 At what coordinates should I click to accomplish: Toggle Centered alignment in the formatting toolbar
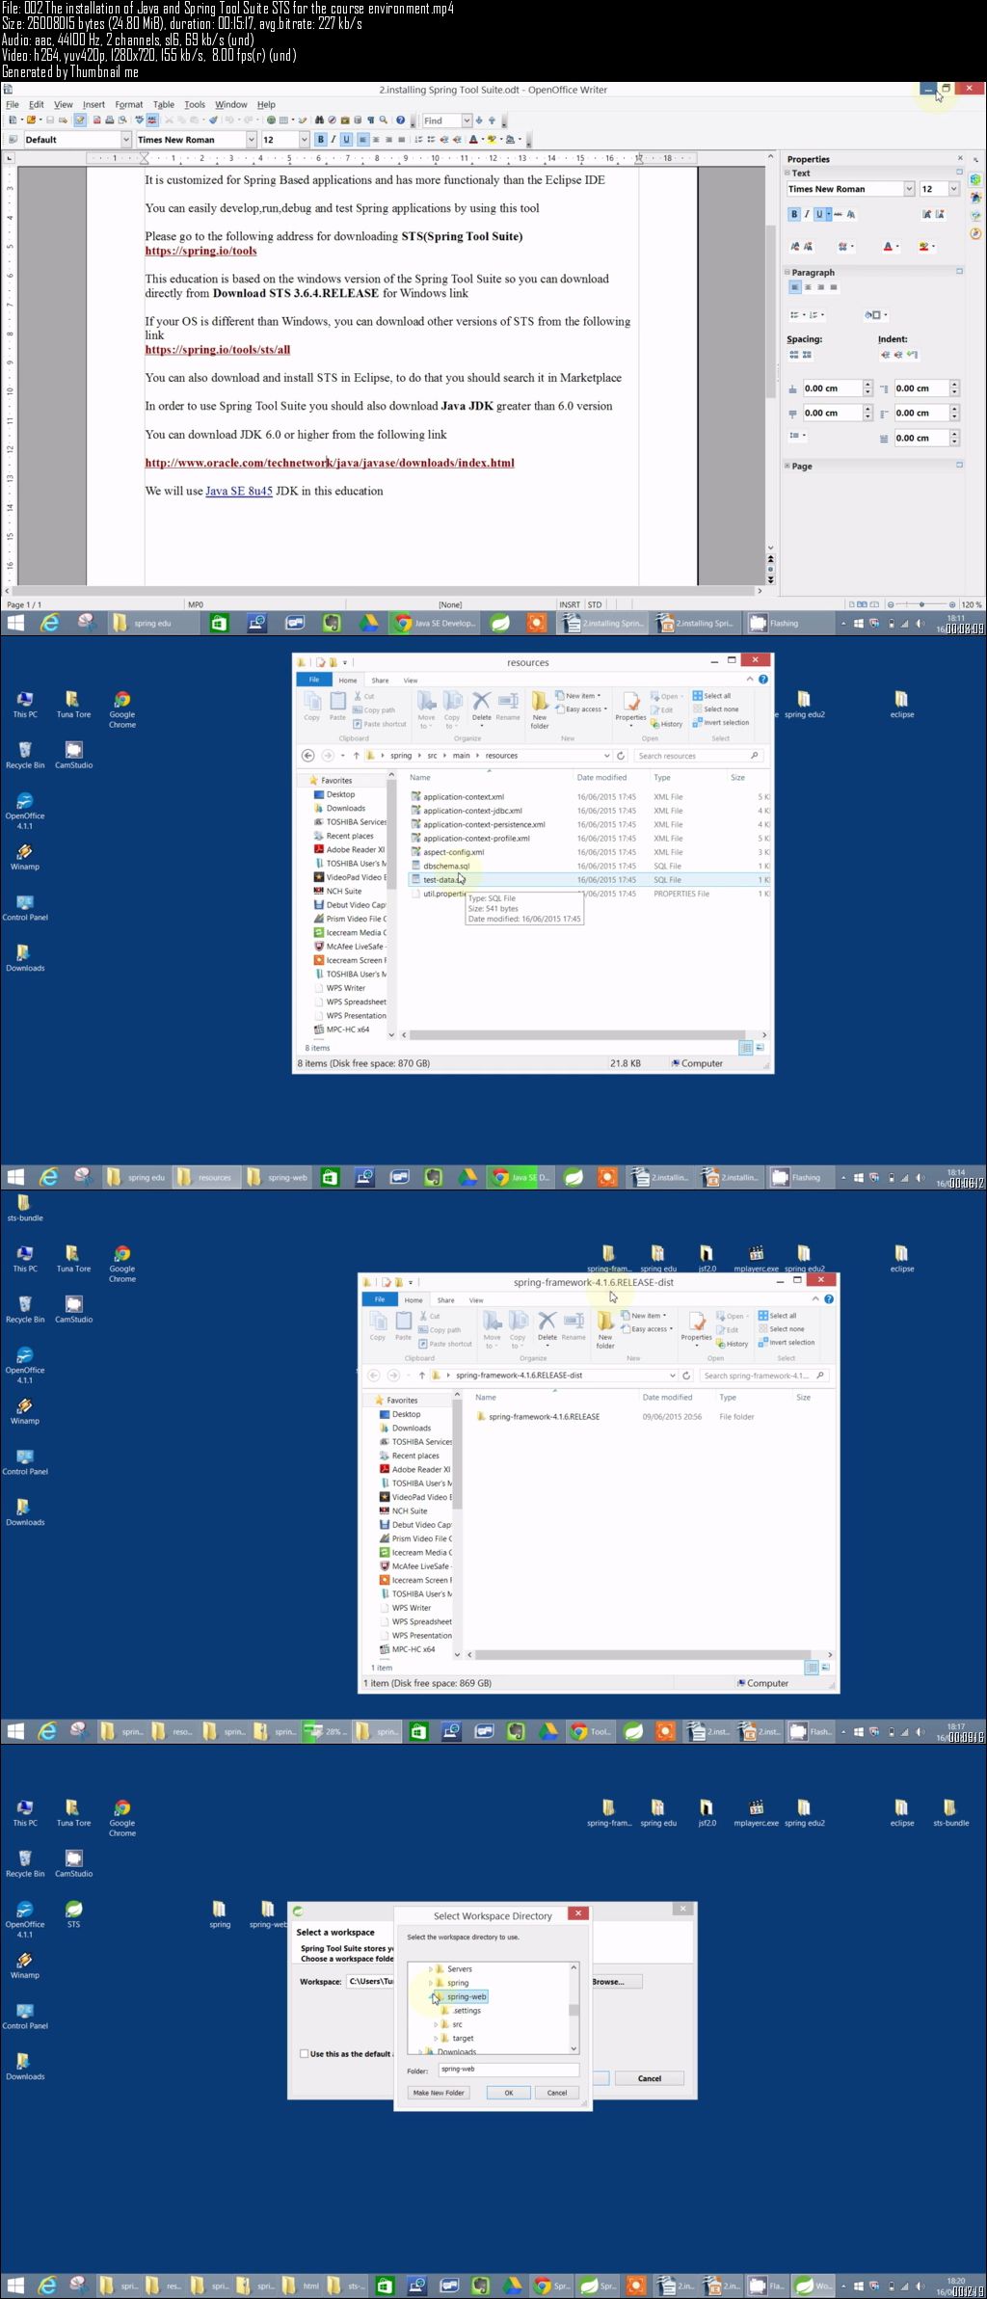coord(376,140)
